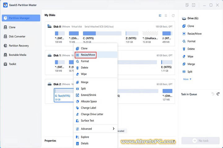This screenshot has width=223, height=148.
Task: Click the Delete trash icon in right panel
Action: [184, 49]
